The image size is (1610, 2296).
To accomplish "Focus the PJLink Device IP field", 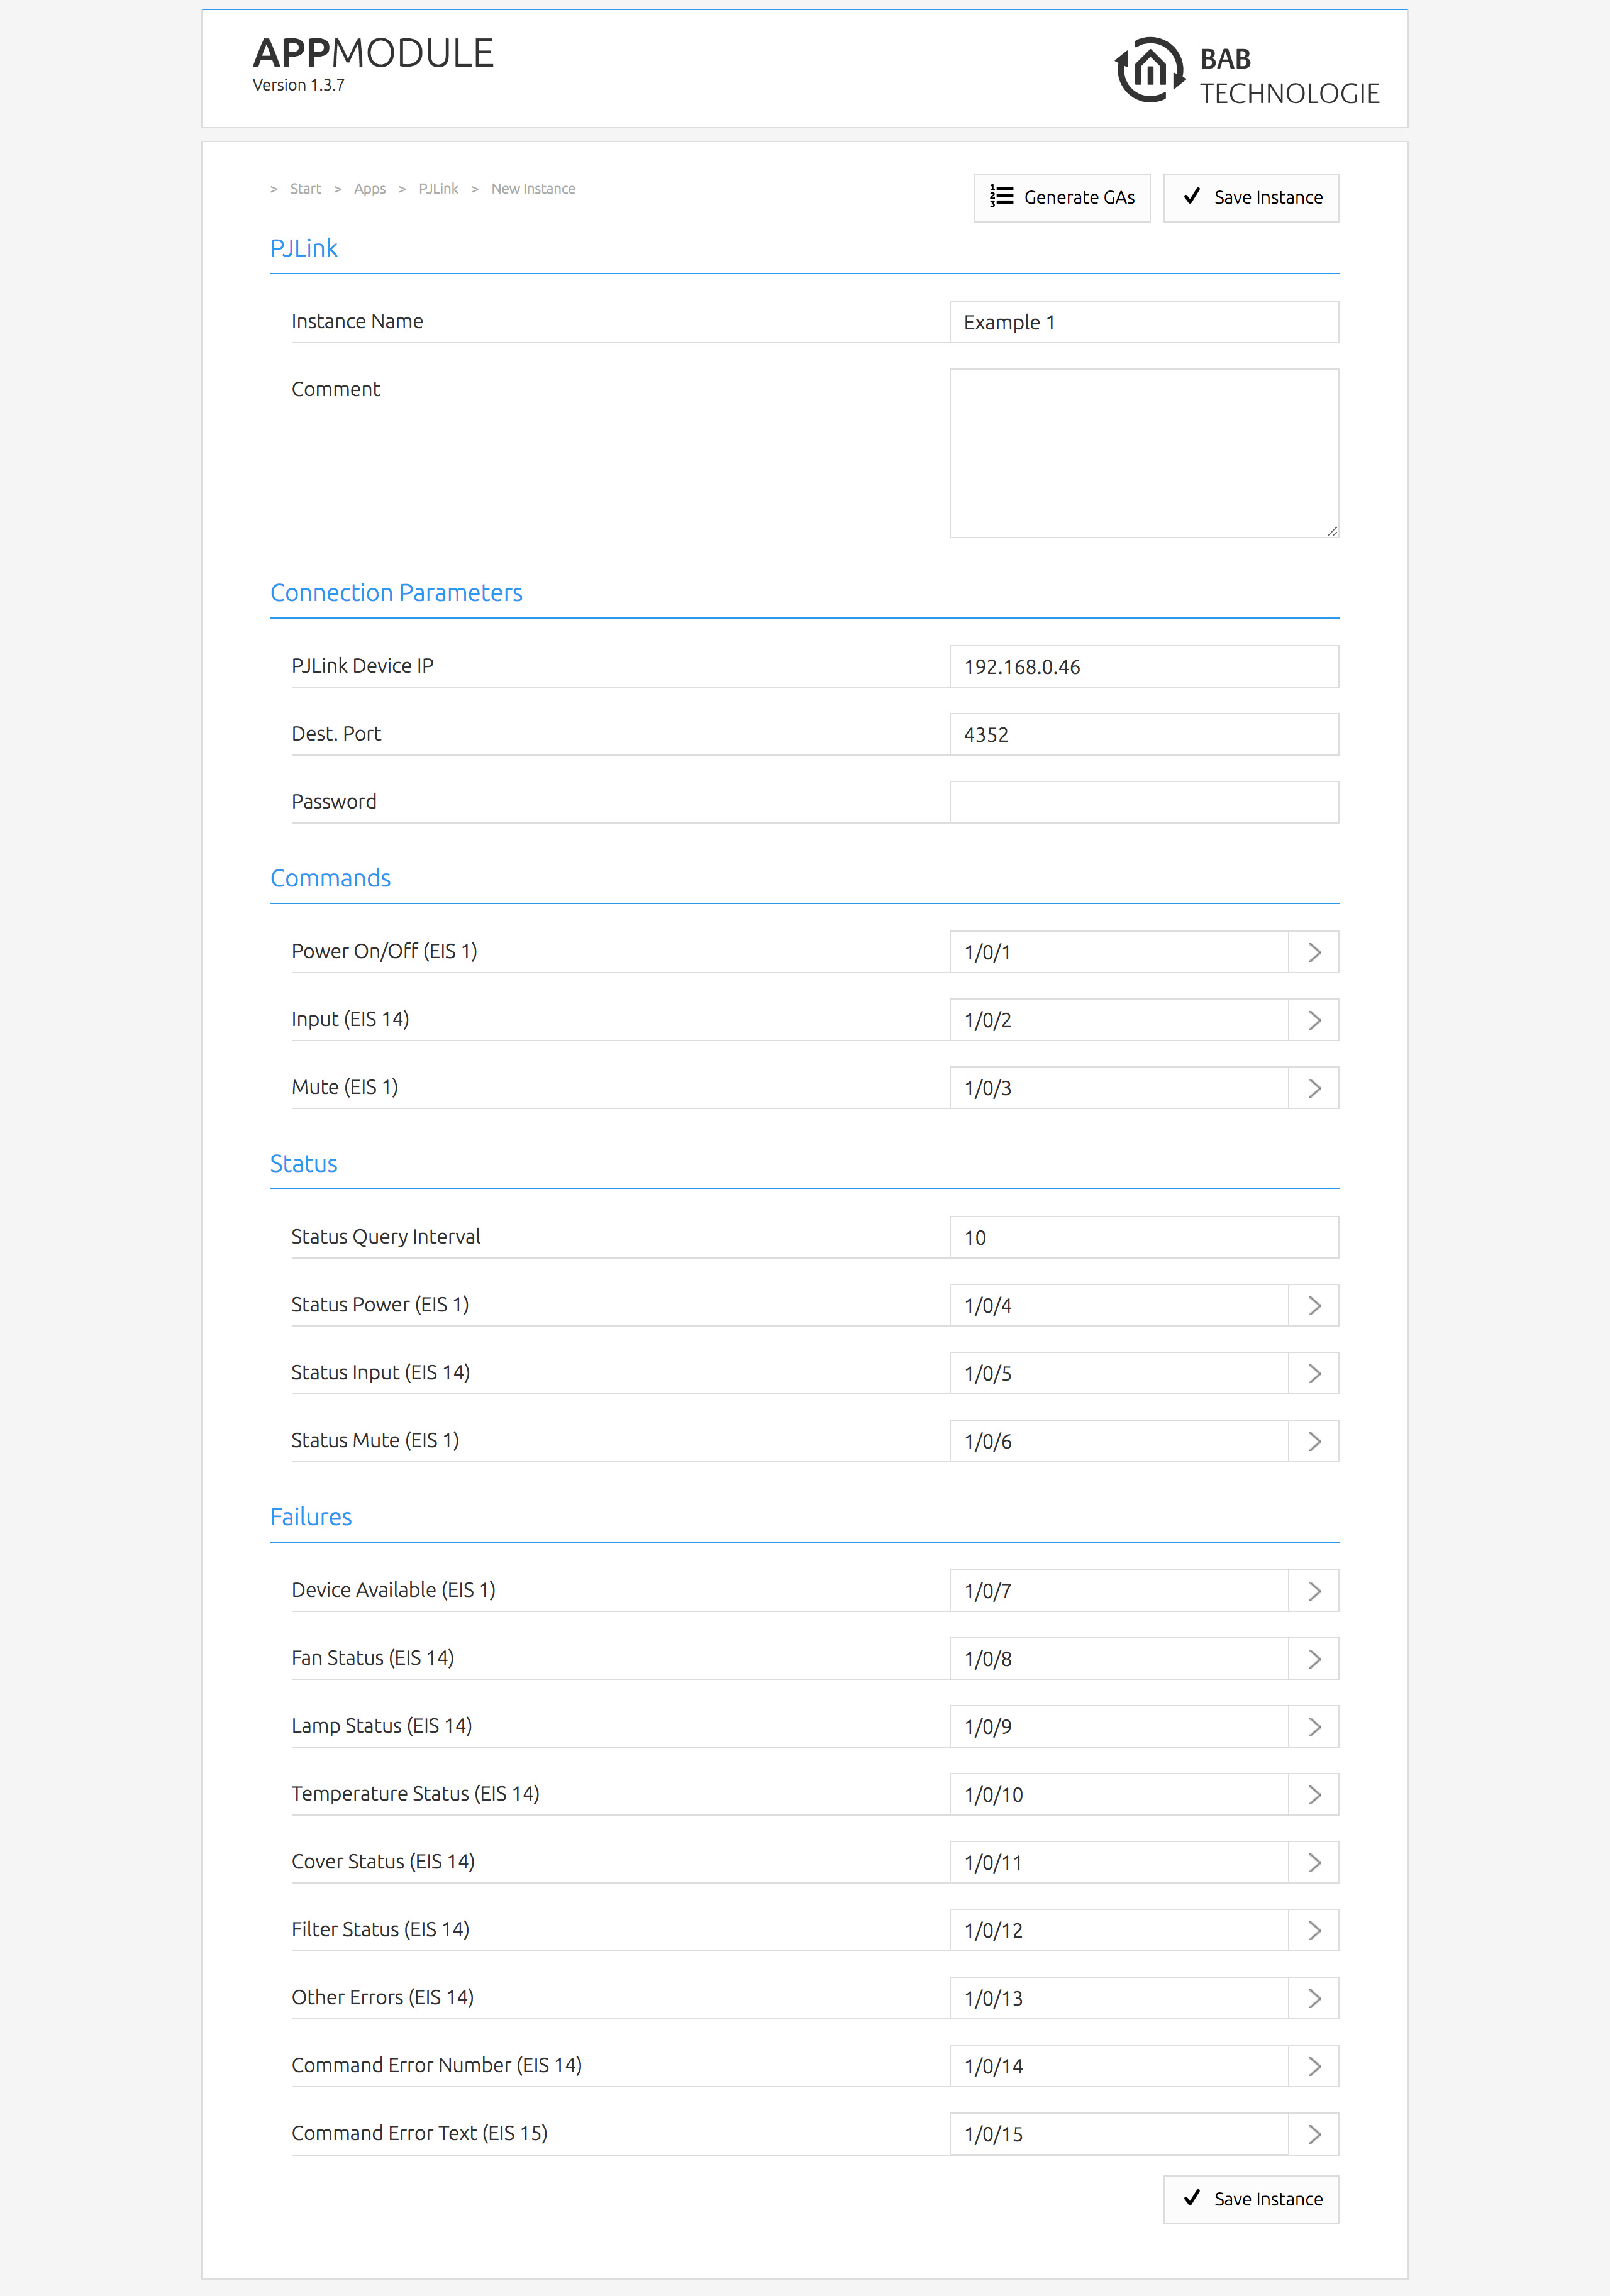I will click(1143, 666).
